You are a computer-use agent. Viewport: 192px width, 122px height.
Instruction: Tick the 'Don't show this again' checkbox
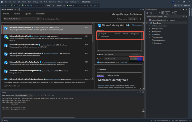coord(5,86)
